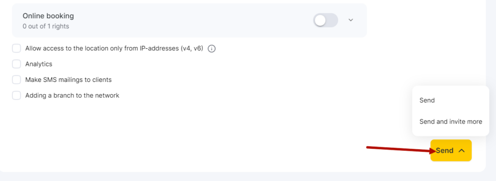Image resolution: width=496 pixels, height=181 pixels.
Task: Click the Make SMS mailings to clients label
Action: (x=68, y=80)
